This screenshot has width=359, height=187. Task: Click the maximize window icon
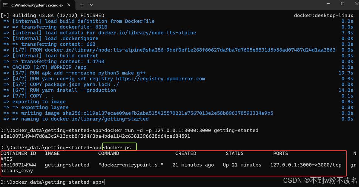click(x=342, y=4)
